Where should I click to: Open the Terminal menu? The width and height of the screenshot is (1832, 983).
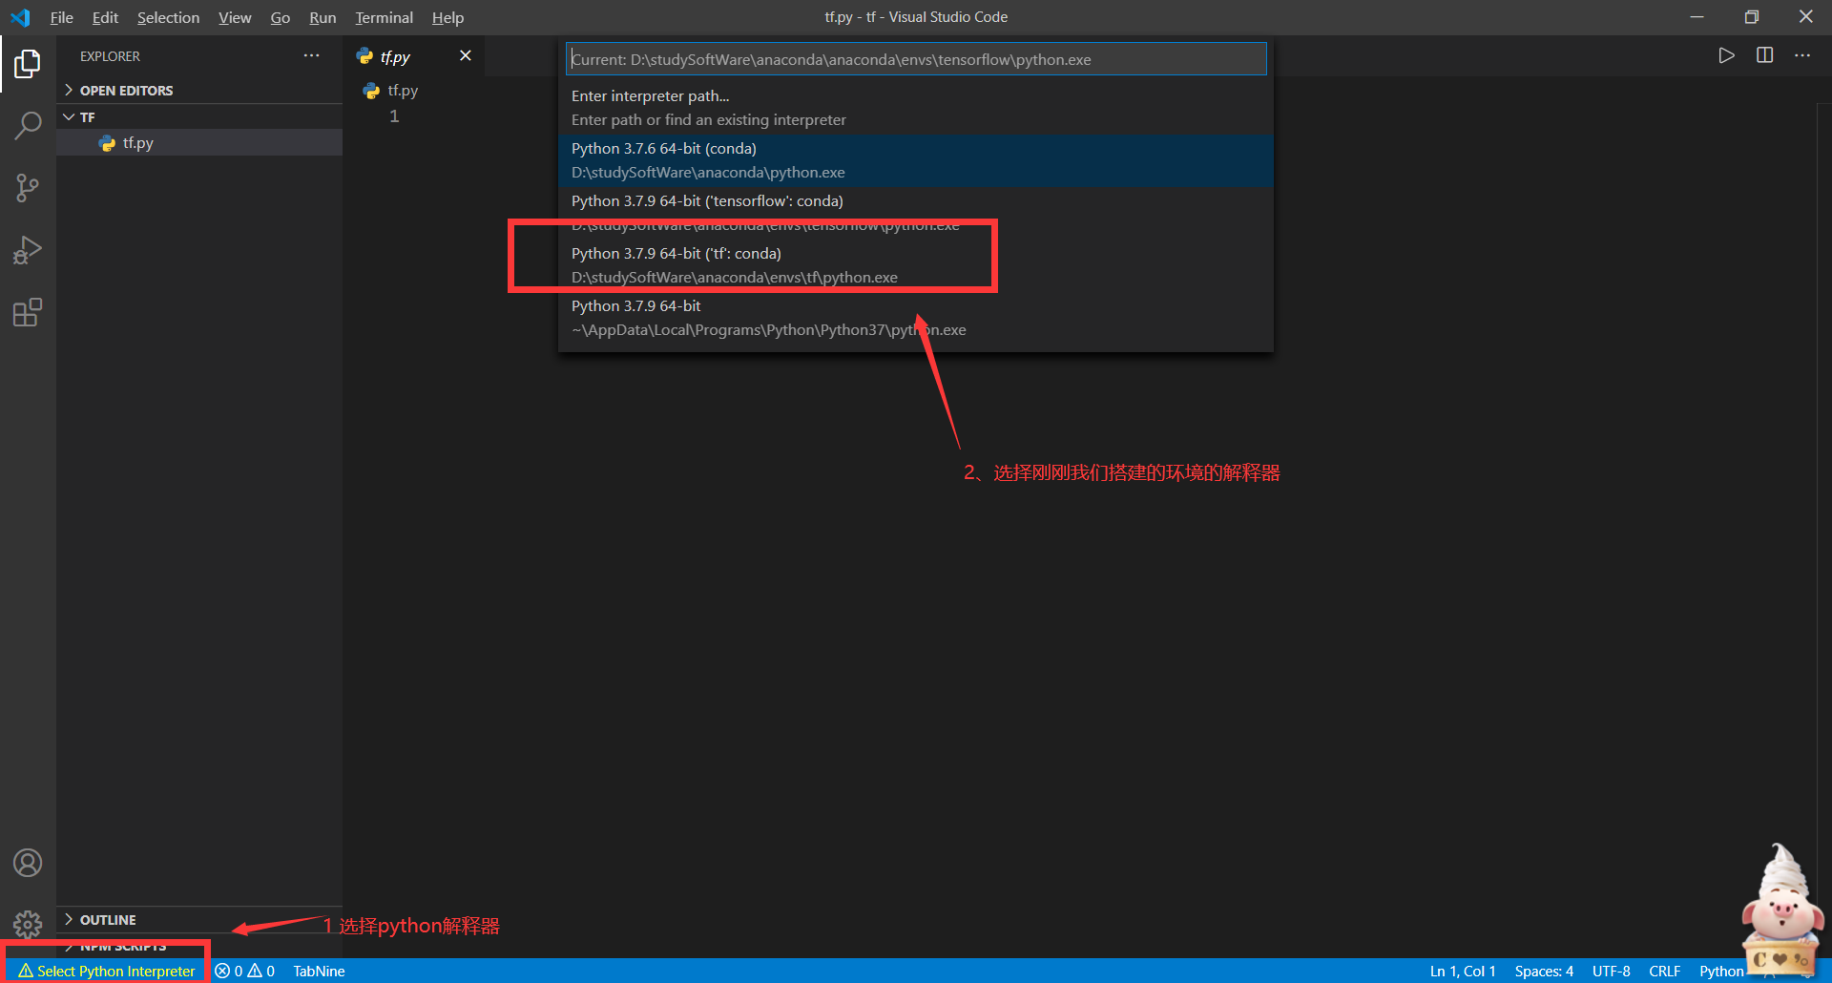tap(384, 17)
